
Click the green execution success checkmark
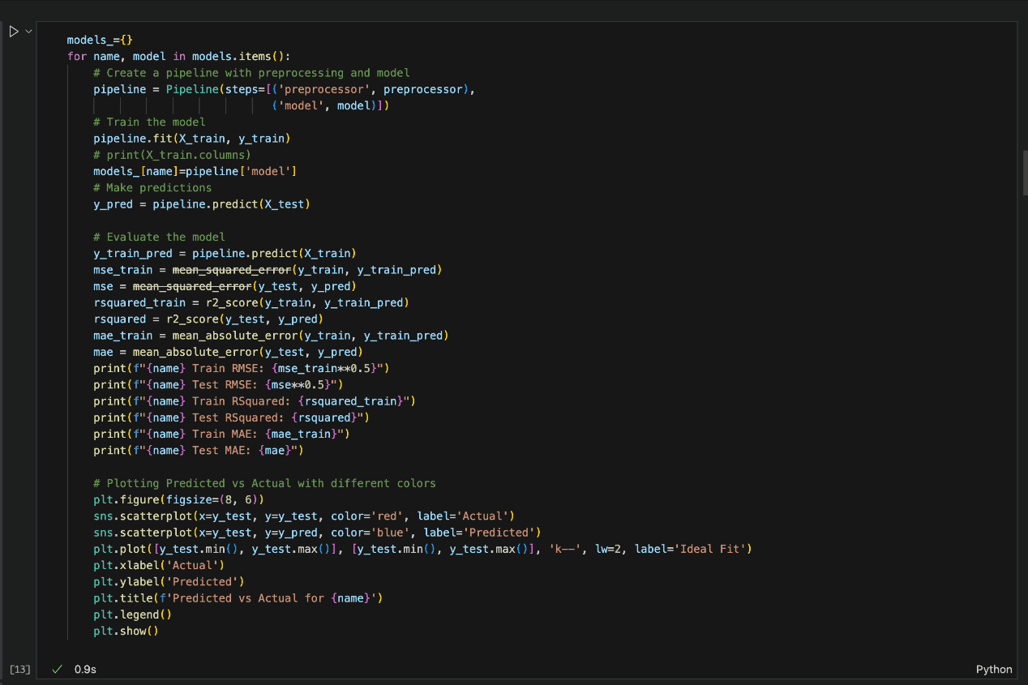57,669
